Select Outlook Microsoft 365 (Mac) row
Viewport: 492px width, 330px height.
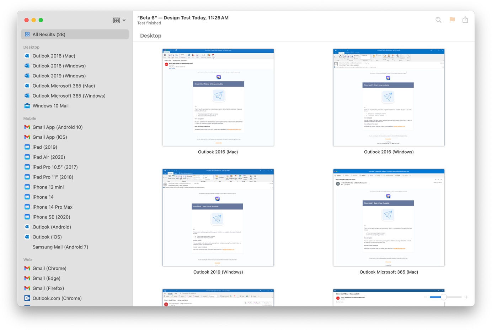(75, 86)
